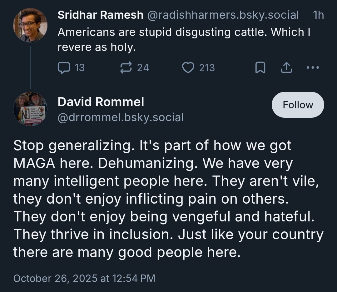Image resolution: width=337 pixels, height=292 pixels.
Task: Click the like count 213
Action: point(207,68)
